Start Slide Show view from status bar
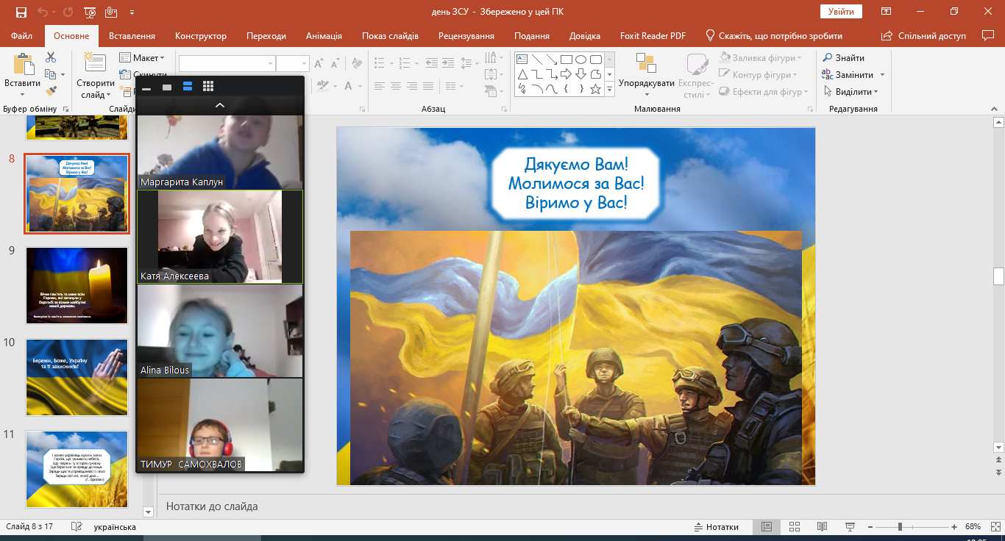This screenshot has width=1005, height=541. tap(850, 527)
